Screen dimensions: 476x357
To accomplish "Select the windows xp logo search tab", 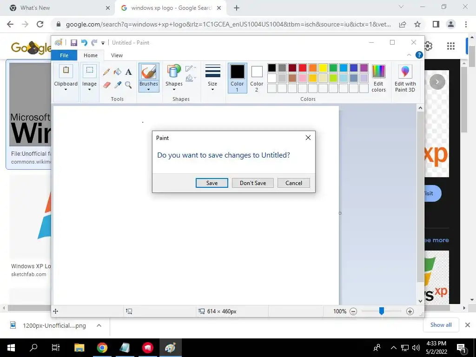I will 170,8.
